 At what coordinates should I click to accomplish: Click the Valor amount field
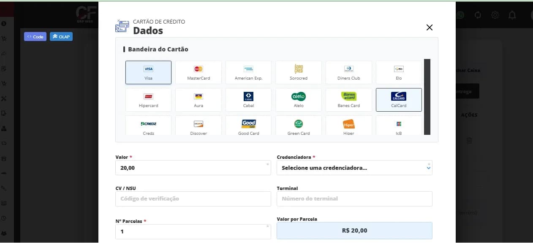tap(193, 168)
